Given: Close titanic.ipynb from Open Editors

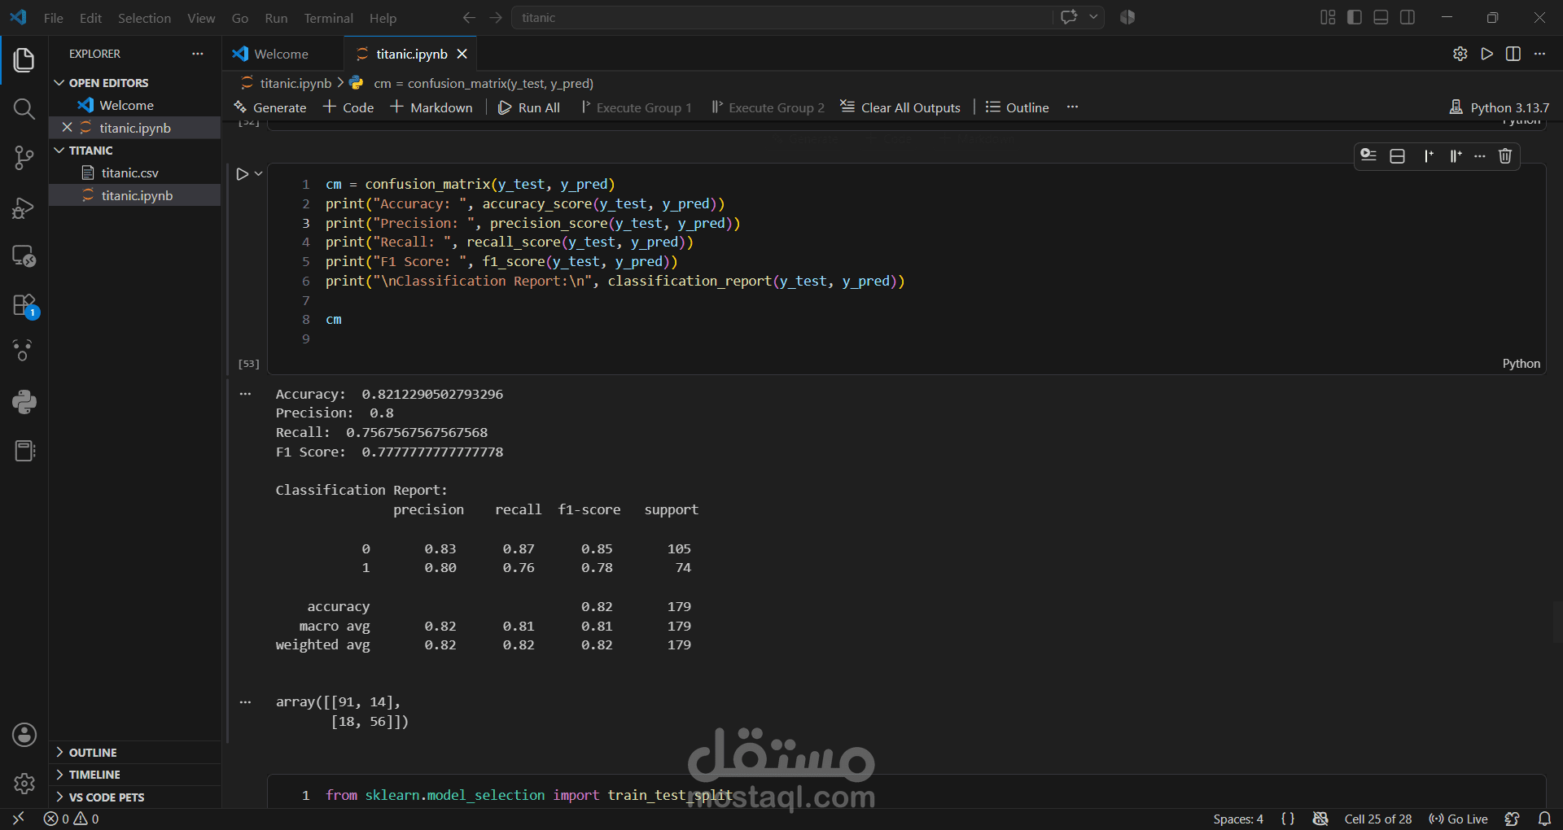Looking at the screenshot, I should coord(67,128).
